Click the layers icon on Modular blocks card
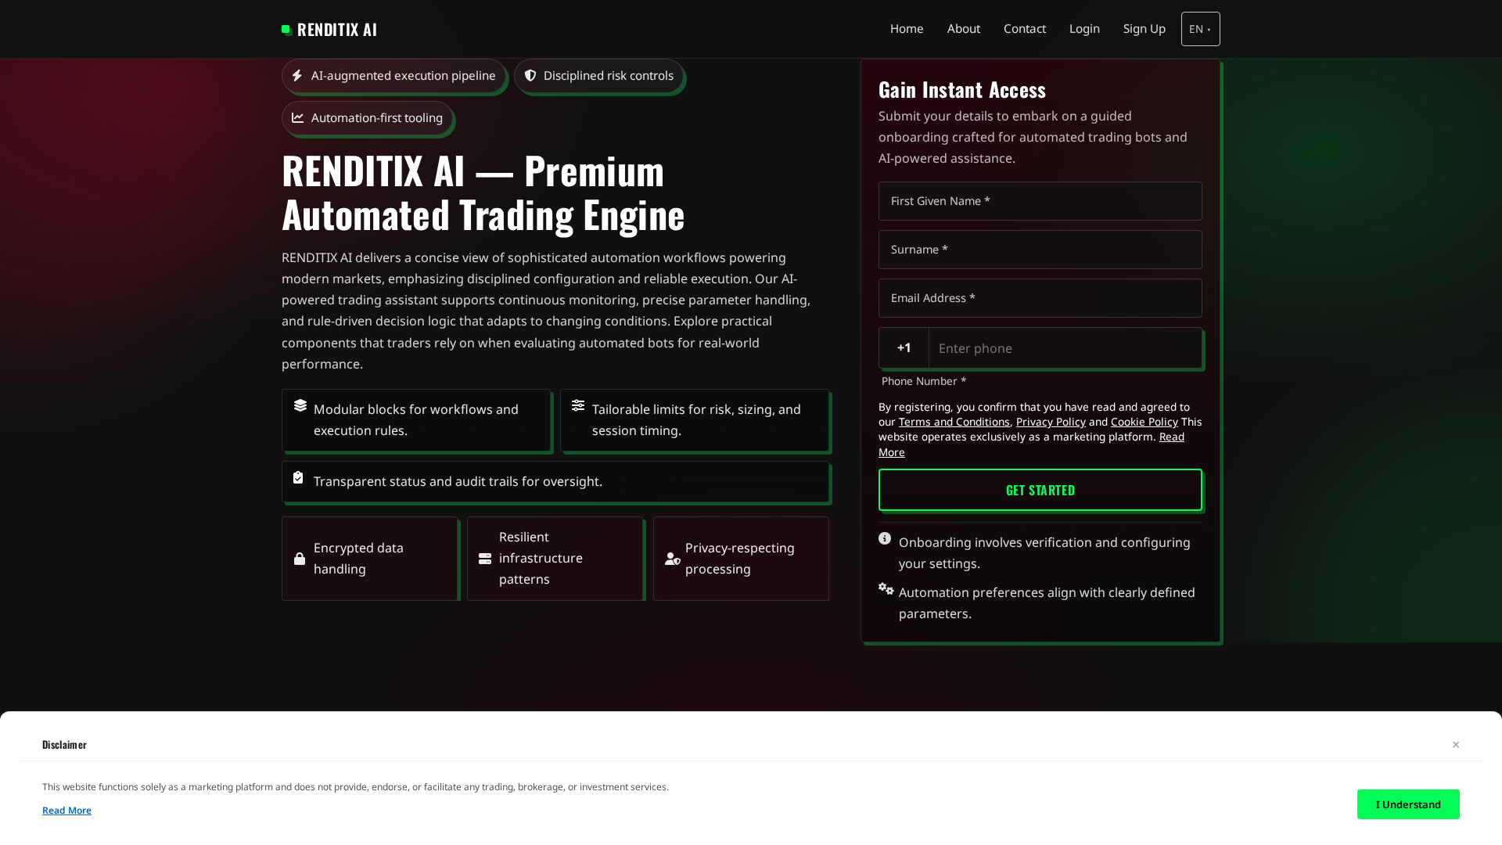Viewport: 1502px width, 845px height. pyautogui.click(x=300, y=405)
